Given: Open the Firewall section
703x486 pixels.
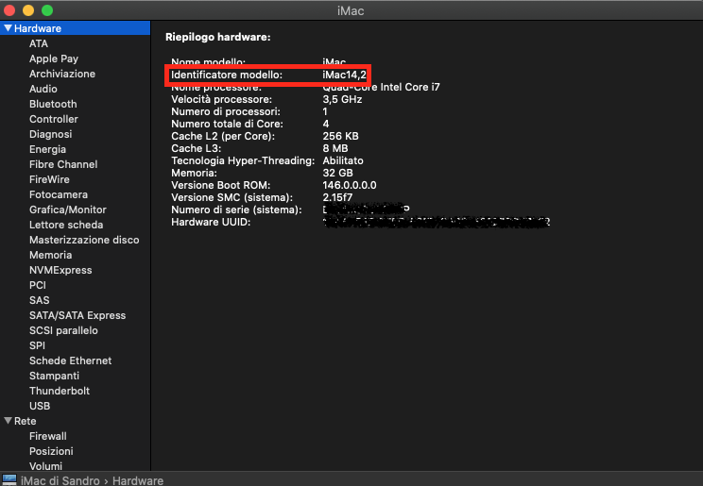Looking at the screenshot, I should (x=48, y=436).
